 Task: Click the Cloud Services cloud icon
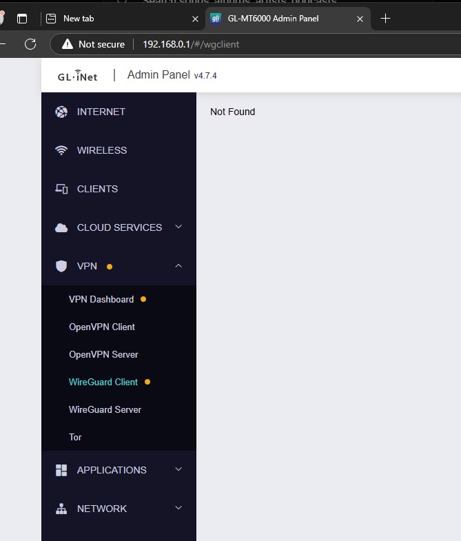pos(61,227)
